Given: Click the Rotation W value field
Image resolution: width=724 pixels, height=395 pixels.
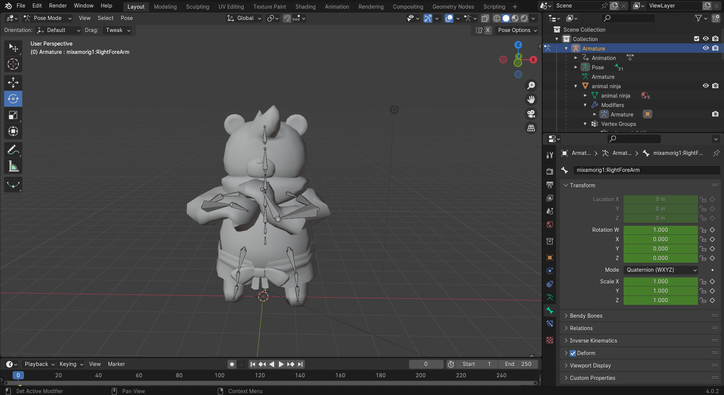Looking at the screenshot, I should 660,230.
